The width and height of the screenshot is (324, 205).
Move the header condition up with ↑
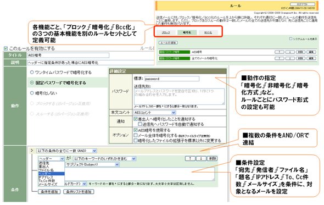[x=190, y=158]
